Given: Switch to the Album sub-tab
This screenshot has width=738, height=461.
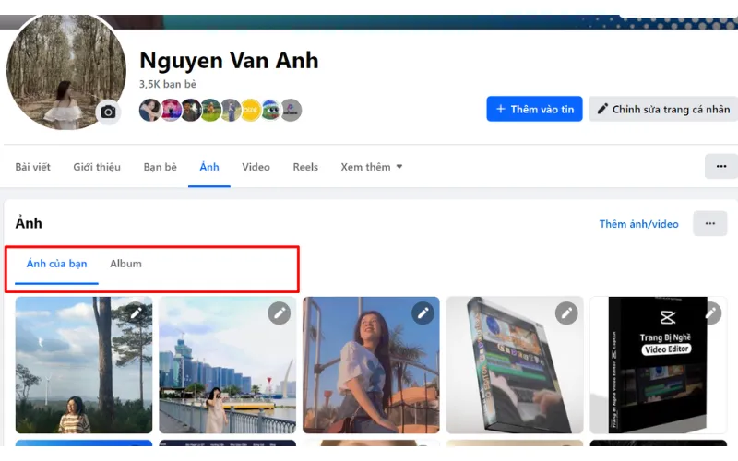Looking at the screenshot, I should point(125,264).
